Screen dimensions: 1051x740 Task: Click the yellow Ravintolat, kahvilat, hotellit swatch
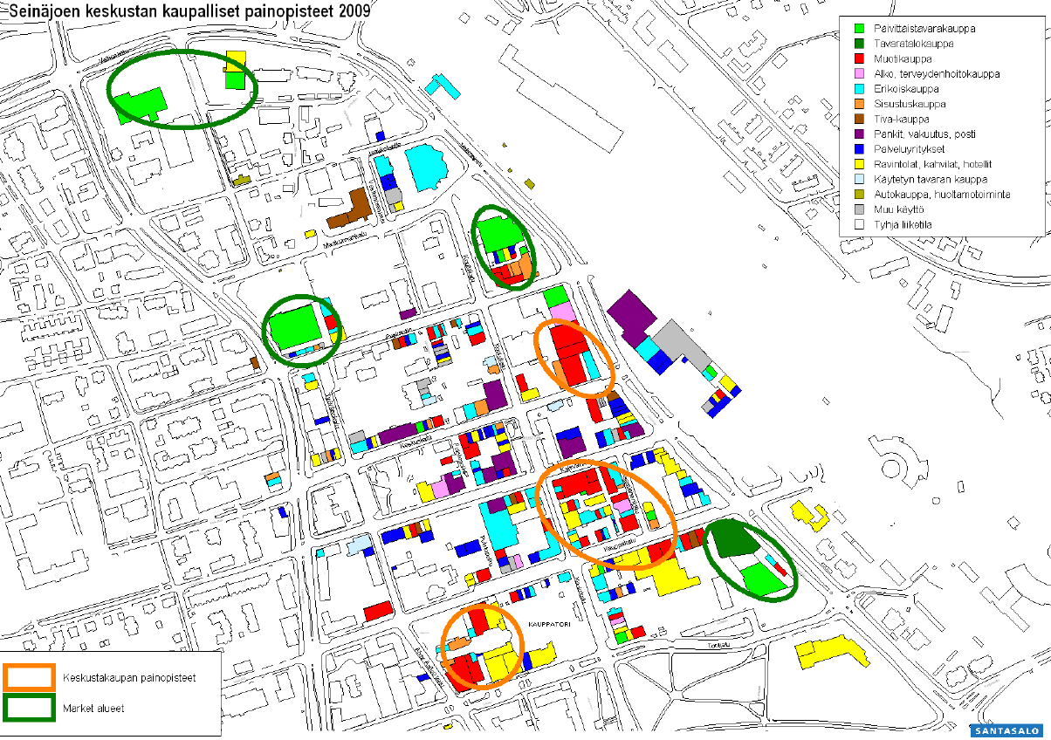tap(859, 164)
